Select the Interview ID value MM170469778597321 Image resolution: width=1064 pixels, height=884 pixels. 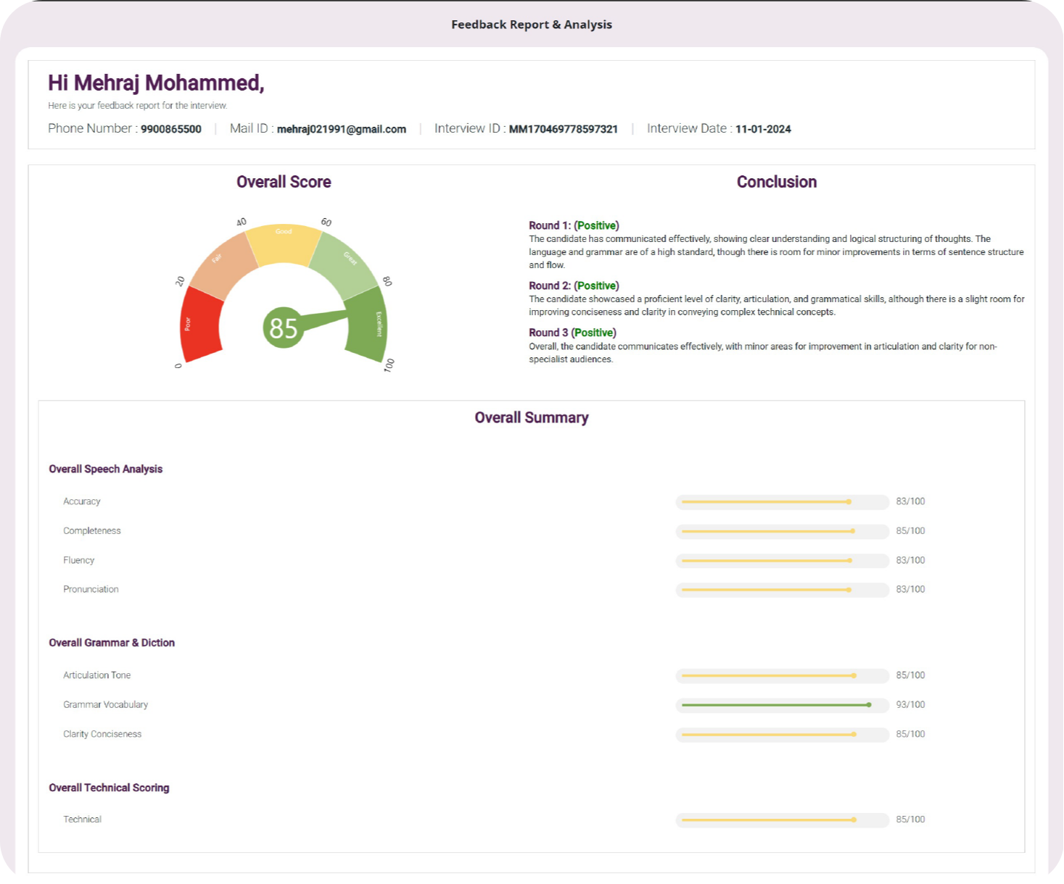click(563, 129)
